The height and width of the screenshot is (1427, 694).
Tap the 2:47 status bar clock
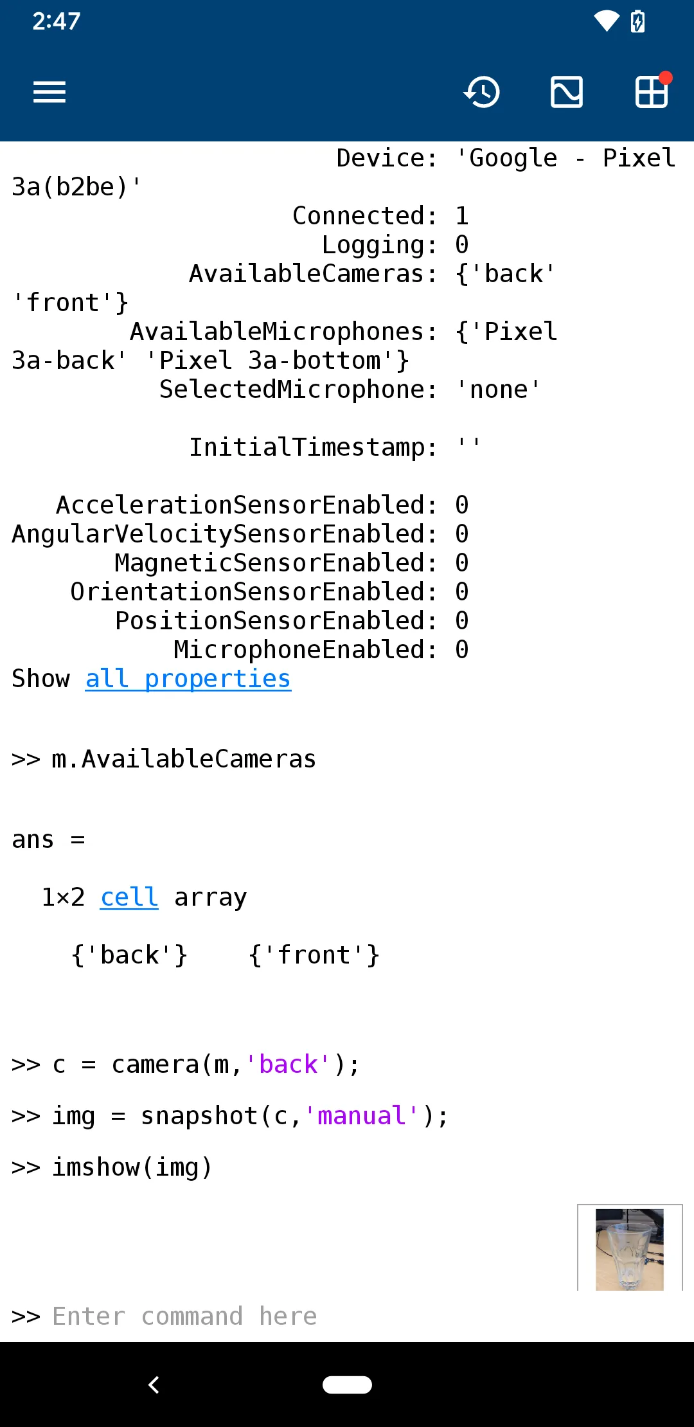56,21
